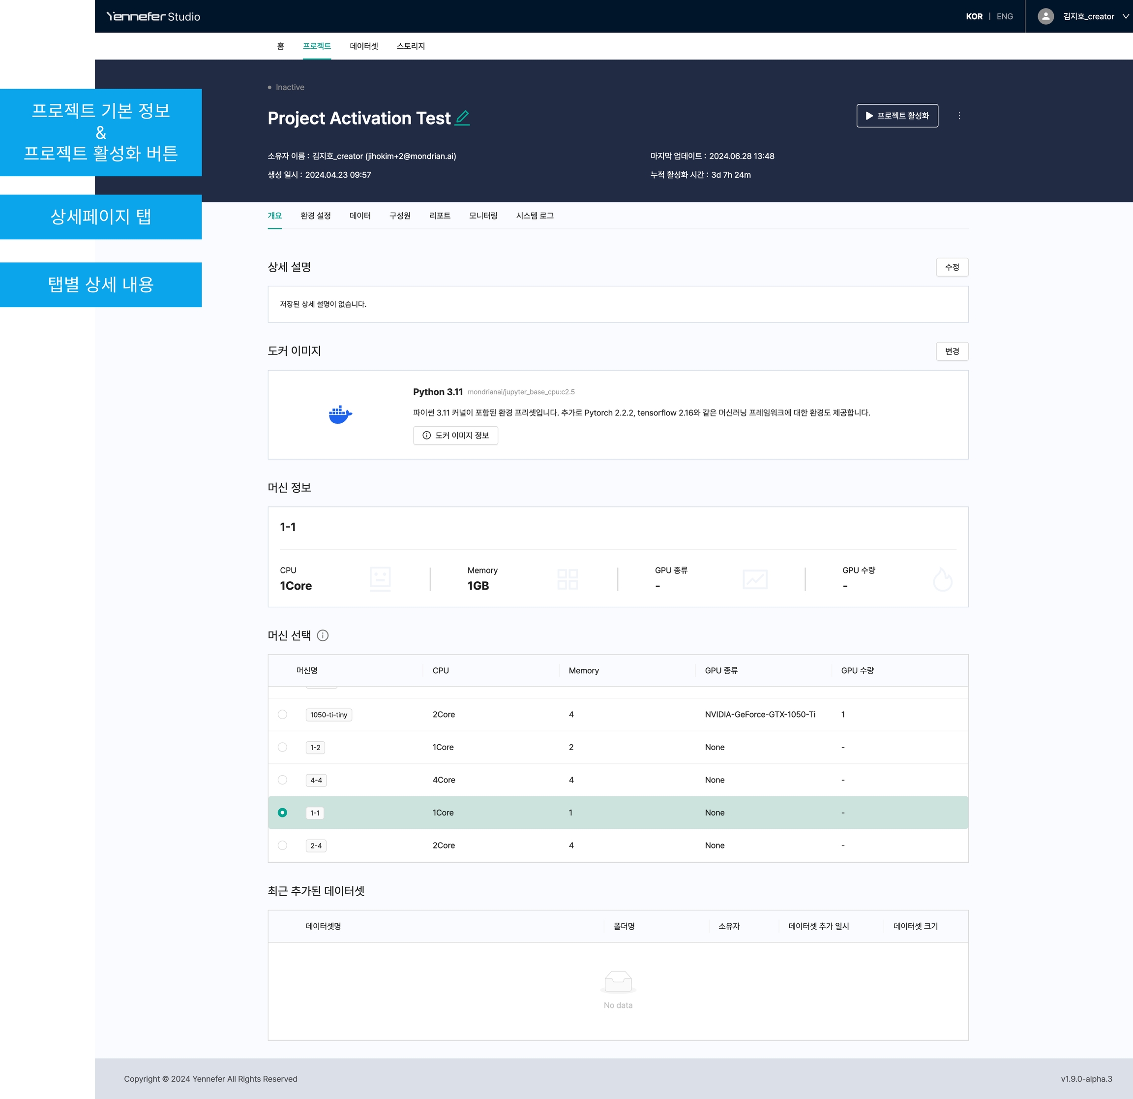Screen dimensions: 1133x1099
Task: Click 변경 to change the Docker image
Action: pos(952,351)
